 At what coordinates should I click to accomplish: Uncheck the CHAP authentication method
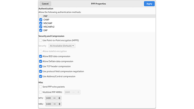pyautogui.click(x=41, y=20)
